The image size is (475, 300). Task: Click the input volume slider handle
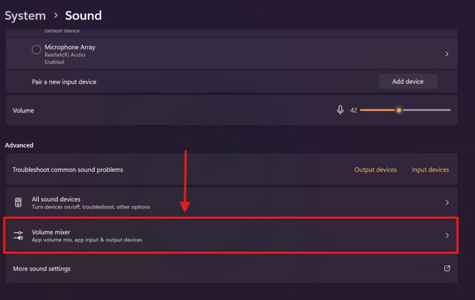click(x=399, y=110)
